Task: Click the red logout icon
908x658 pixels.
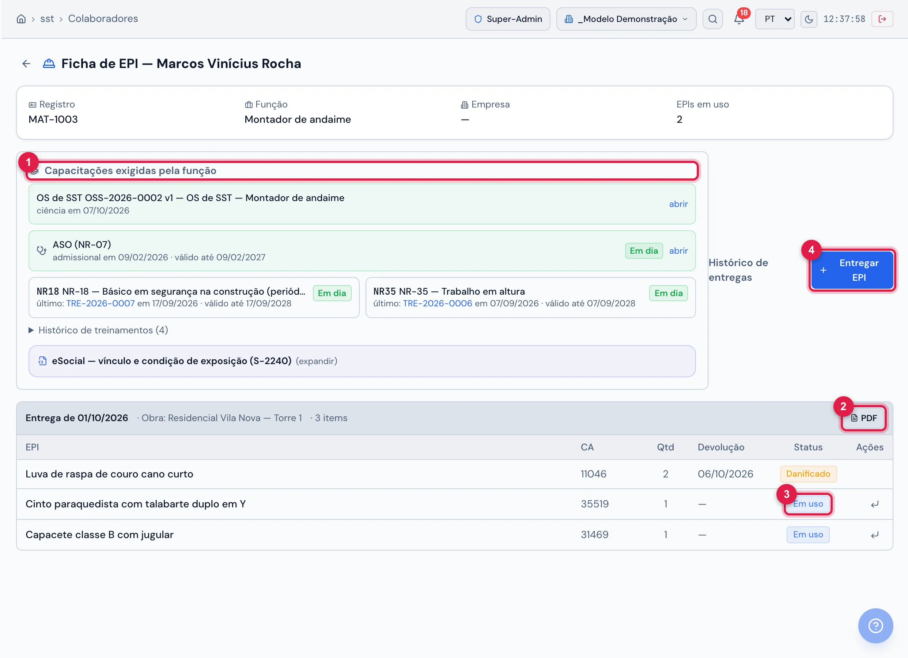Action: [x=882, y=19]
